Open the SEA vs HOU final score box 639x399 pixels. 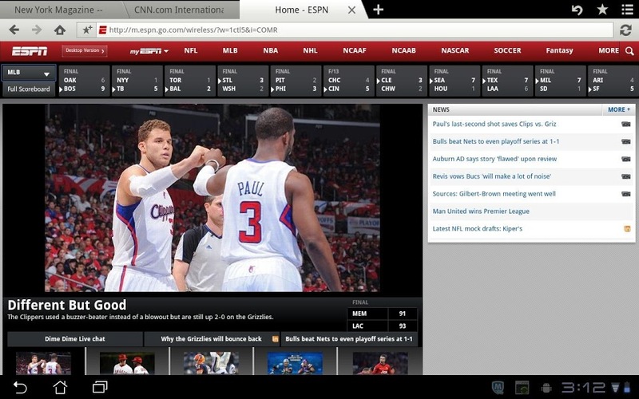coord(454,81)
